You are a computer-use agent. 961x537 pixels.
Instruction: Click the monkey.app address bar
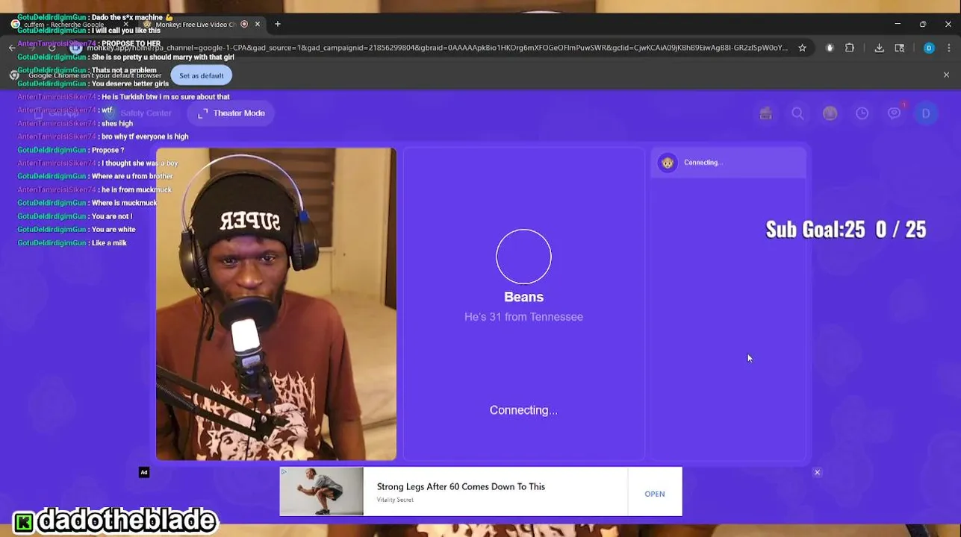tap(437, 48)
